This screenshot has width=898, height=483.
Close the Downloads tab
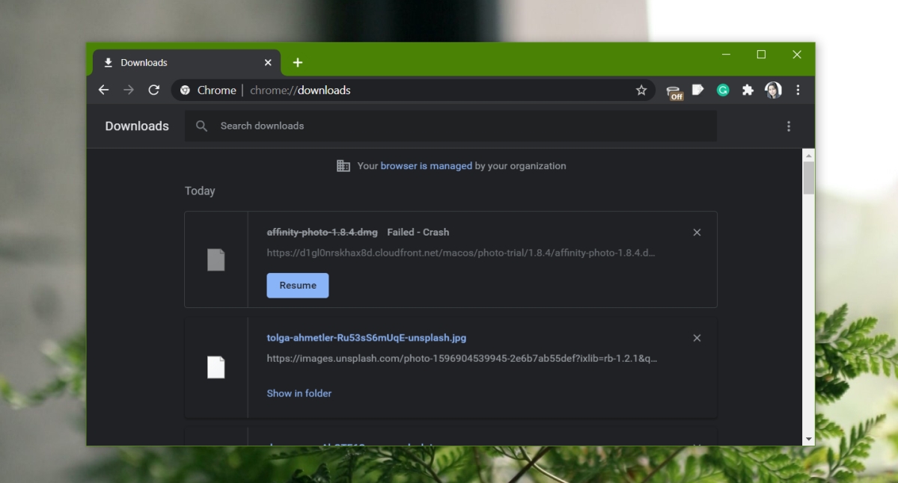click(268, 63)
